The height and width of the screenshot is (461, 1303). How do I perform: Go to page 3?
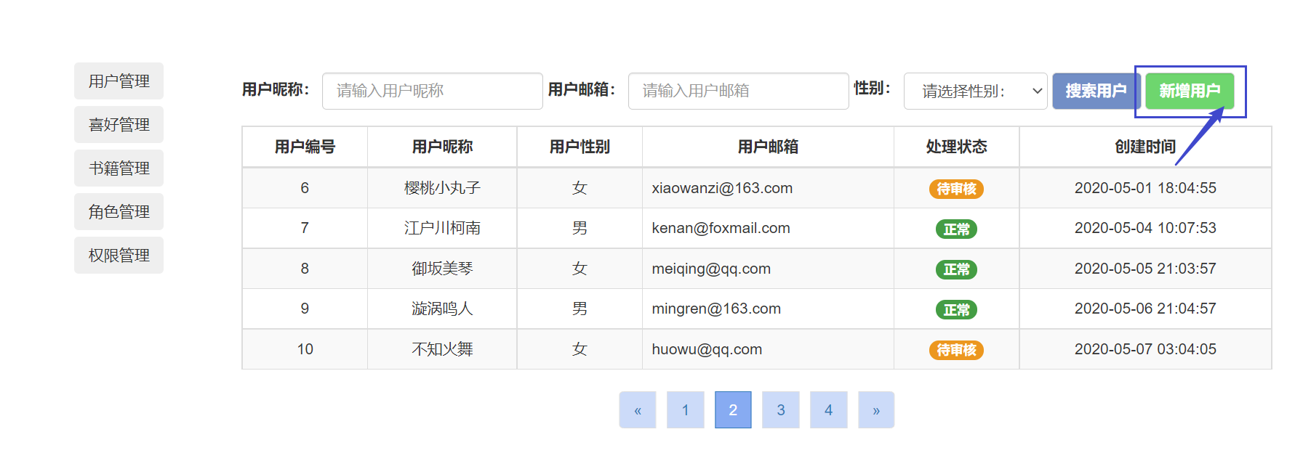[781, 410]
